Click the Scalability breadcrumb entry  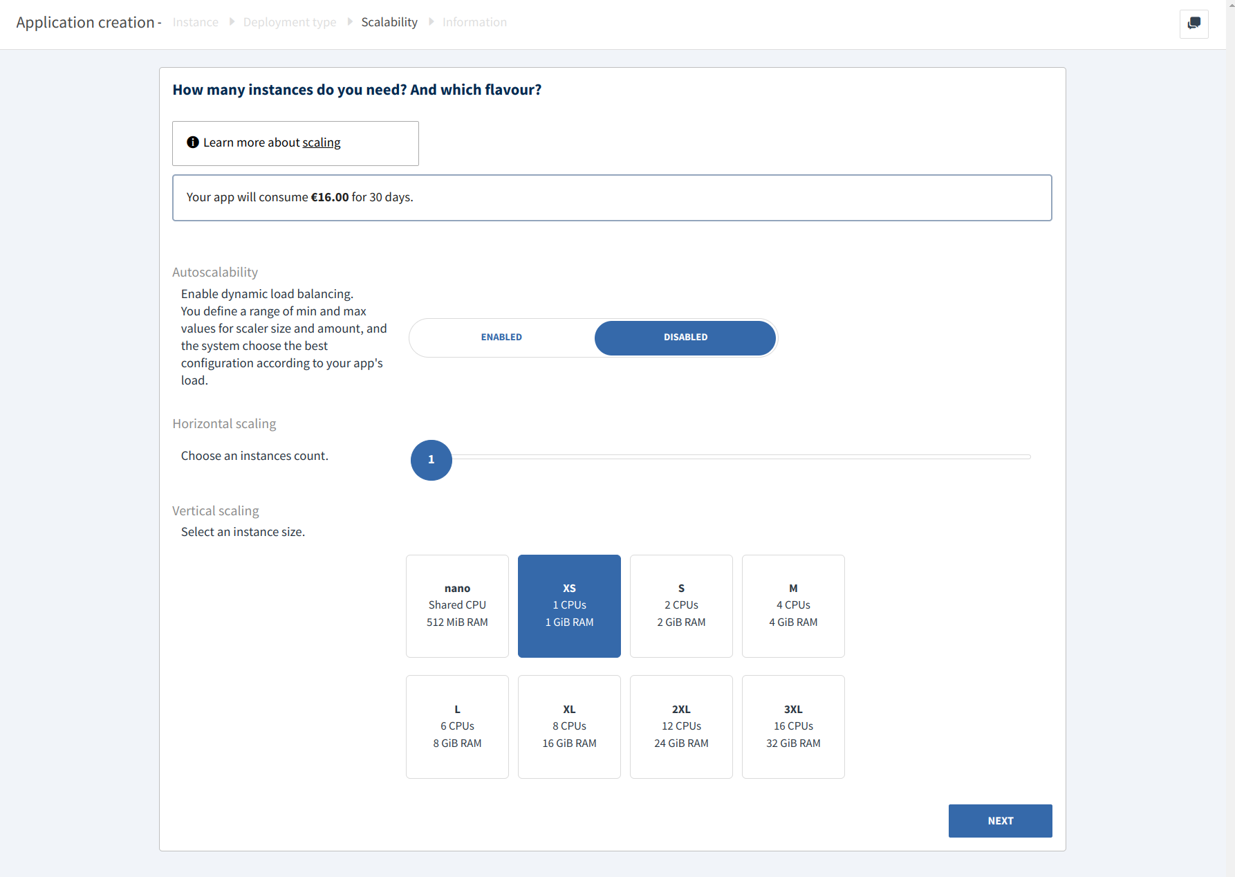coord(389,21)
